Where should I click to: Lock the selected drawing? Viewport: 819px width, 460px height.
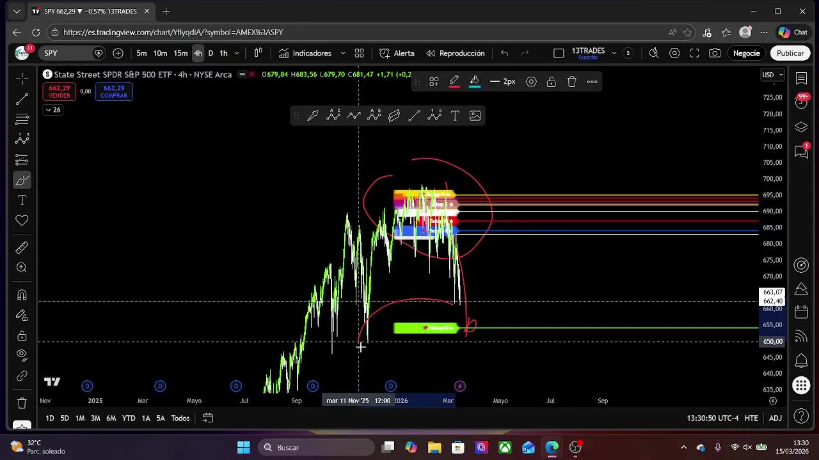[551, 81]
